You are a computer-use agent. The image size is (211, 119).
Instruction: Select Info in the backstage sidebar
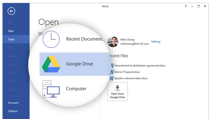coord(11,23)
